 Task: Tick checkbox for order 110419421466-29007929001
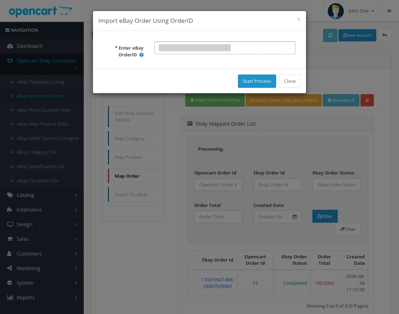pos(192,282)
